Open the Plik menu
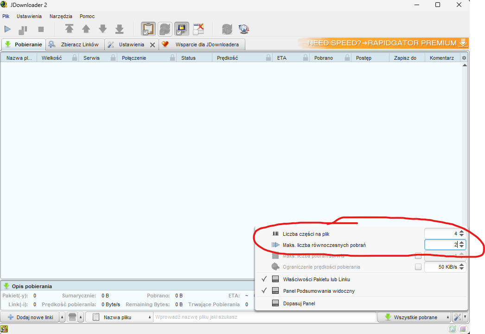This screenshot has height=334, width=485. (x=6, y=16)
